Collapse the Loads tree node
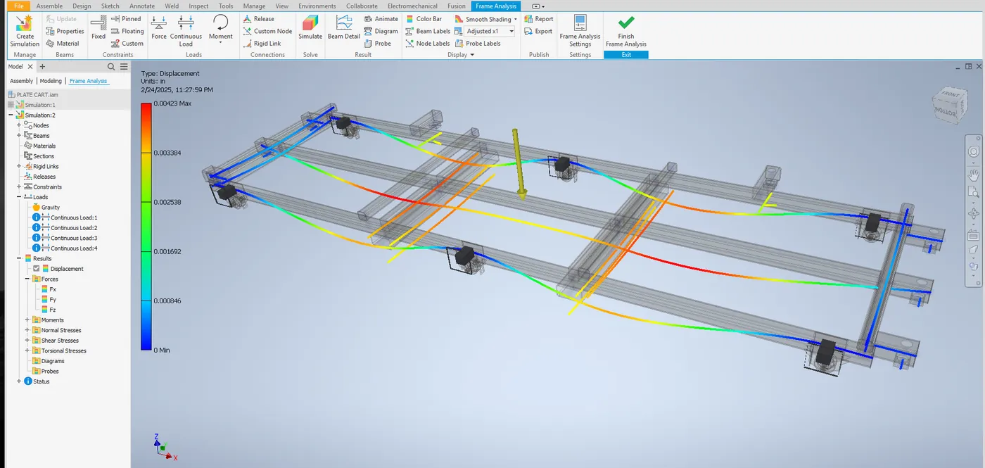The height and width of the screenshot is (468, 985). tap(19, 197)
